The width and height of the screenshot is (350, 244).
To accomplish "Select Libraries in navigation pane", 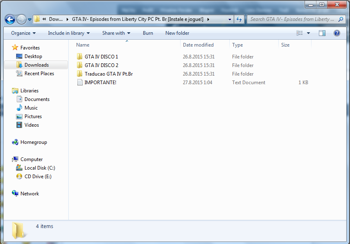I will pyautogui.click(x=29, y=91).
